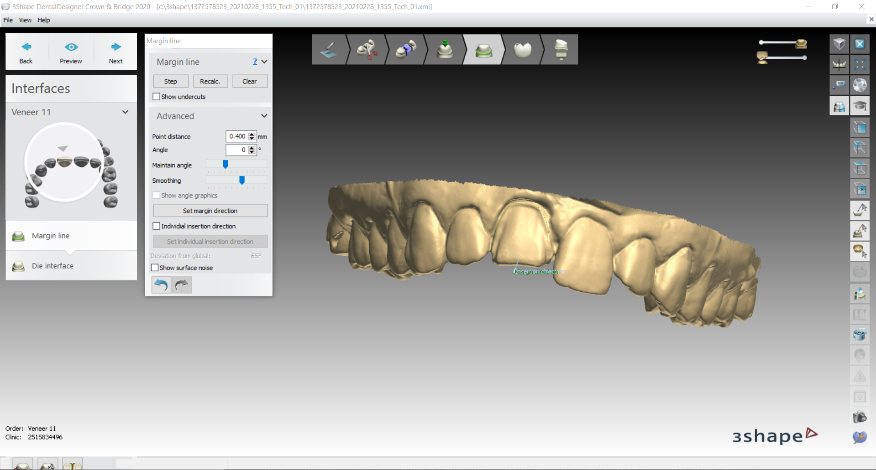Undo the last margin line edit
The height and width of the screenshot is (470, 876).
click(x=161, y=285)
